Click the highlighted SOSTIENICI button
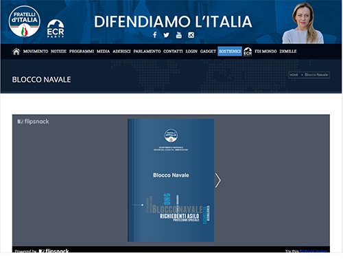Image resolution: width=343 pixels, height=259 pixels. [x=230, y=52]
